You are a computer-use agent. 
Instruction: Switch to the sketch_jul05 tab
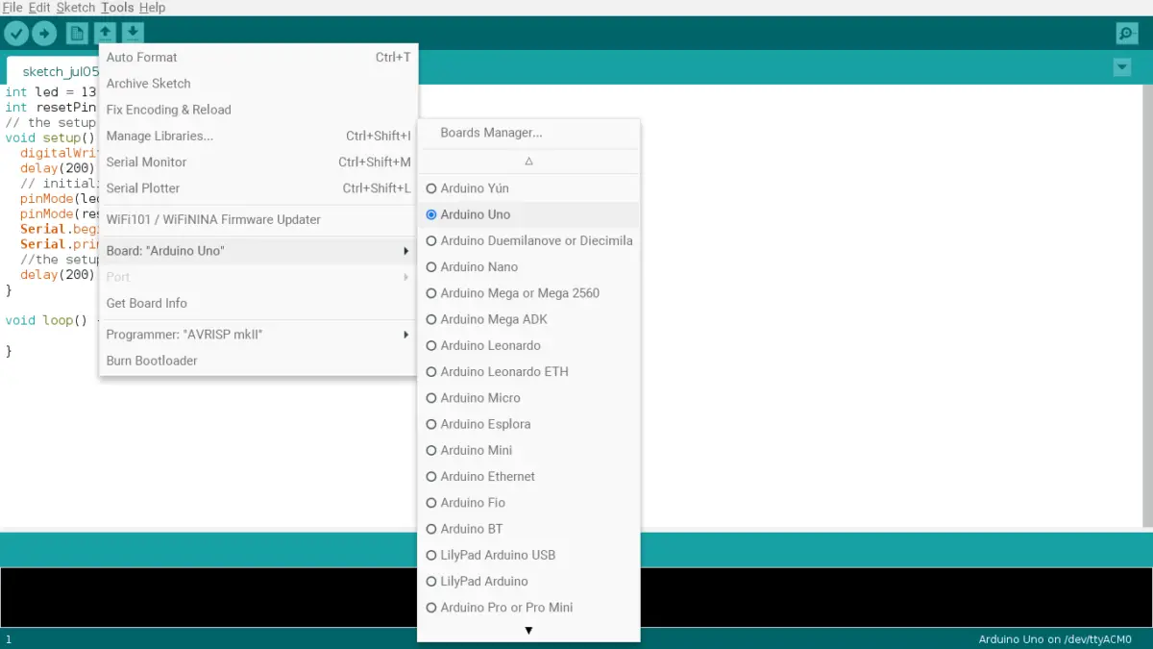pos(54,71)
